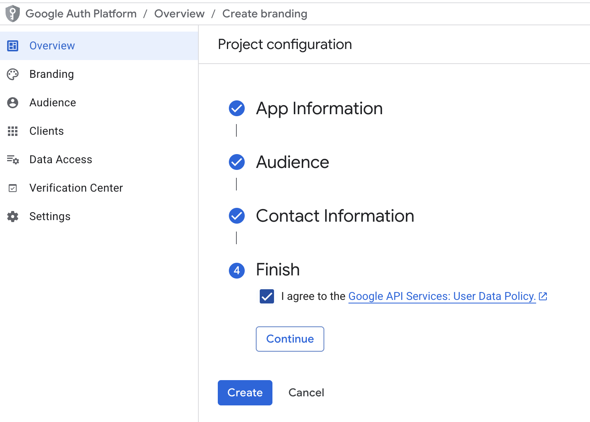Go to Verification Center

click(99, 188)
